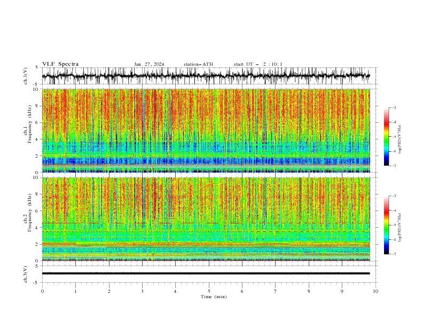Click the time axis tick label '5'
The height and width of the screenshot is (327, 423).
tap(209, 291)
